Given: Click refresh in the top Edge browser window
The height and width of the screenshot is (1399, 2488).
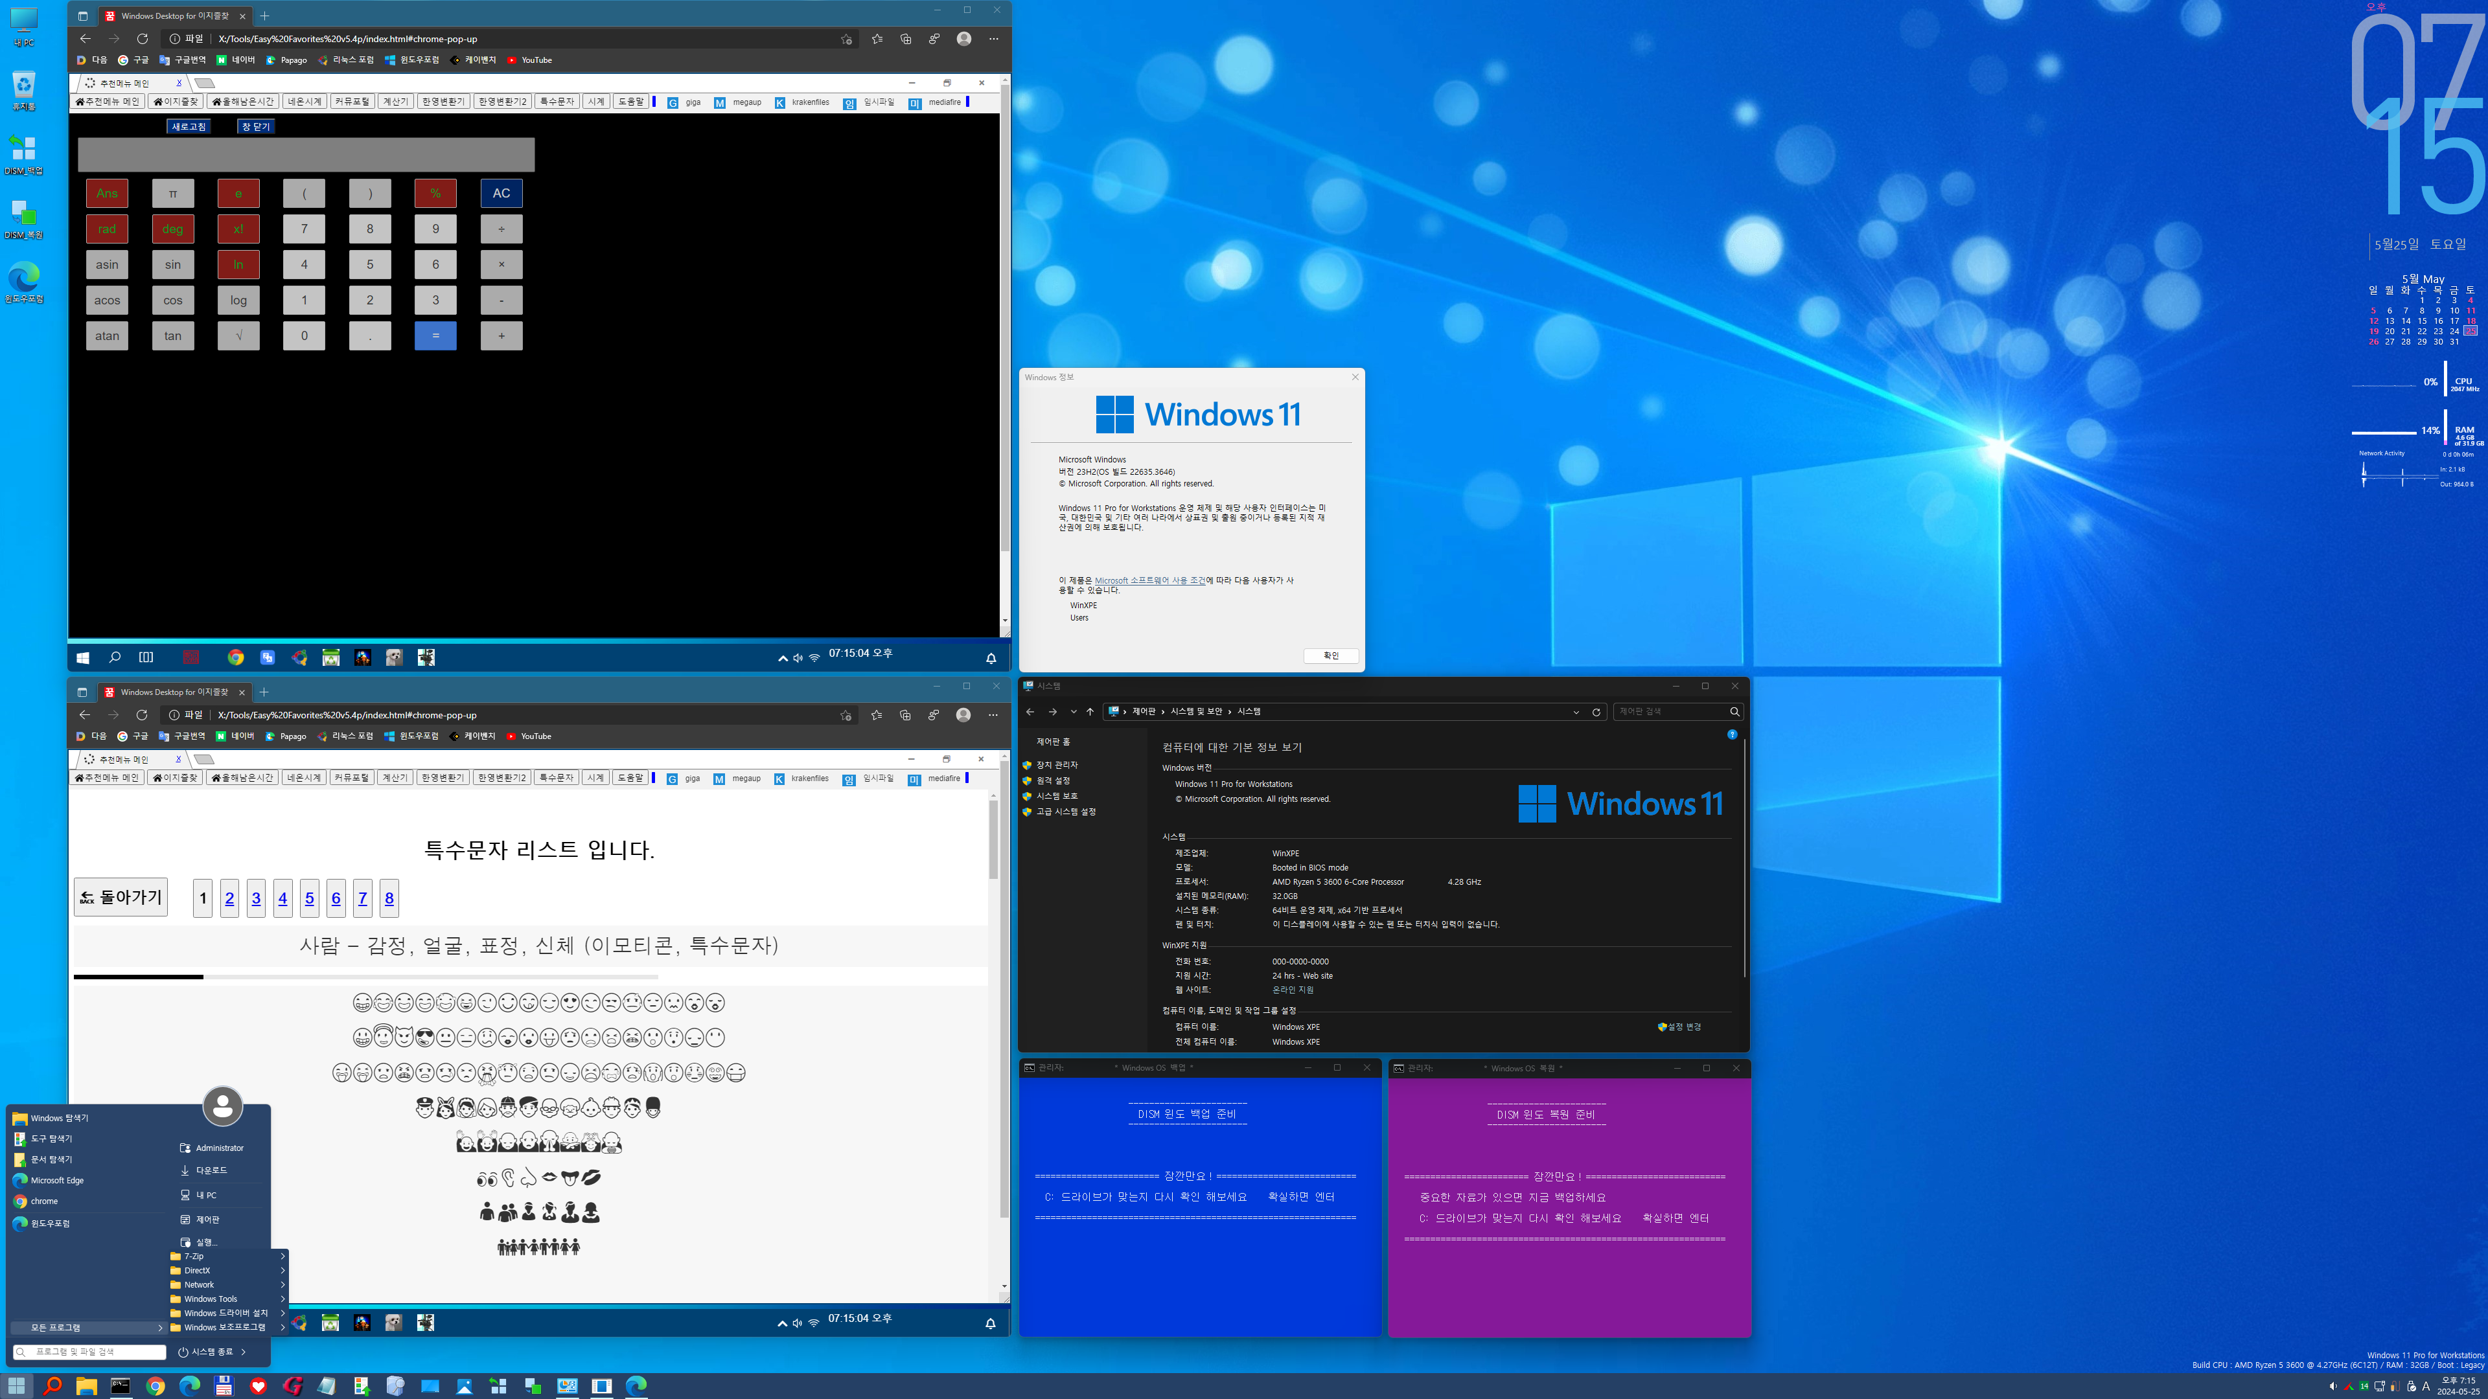Looking at the screenshot, I should coord(142,39).
